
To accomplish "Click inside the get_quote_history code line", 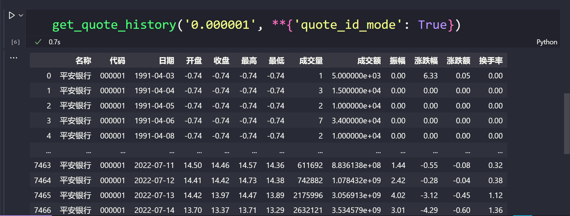I will (x=256, y=25).
